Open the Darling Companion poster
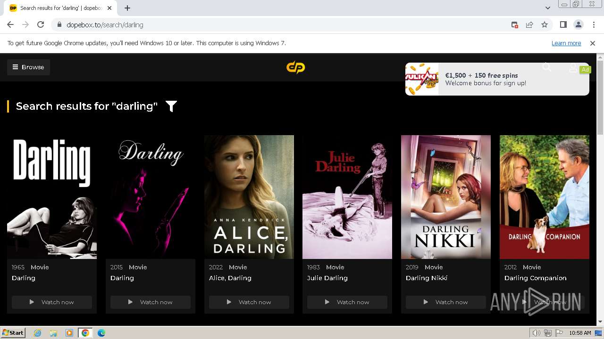 coord(545,197)
